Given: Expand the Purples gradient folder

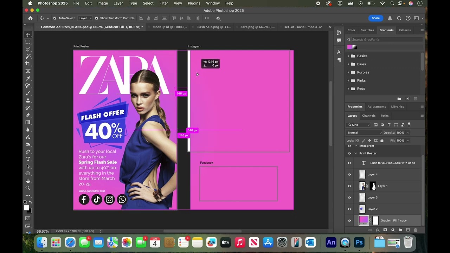Looking at the screenshot, I should pos(348,72).
